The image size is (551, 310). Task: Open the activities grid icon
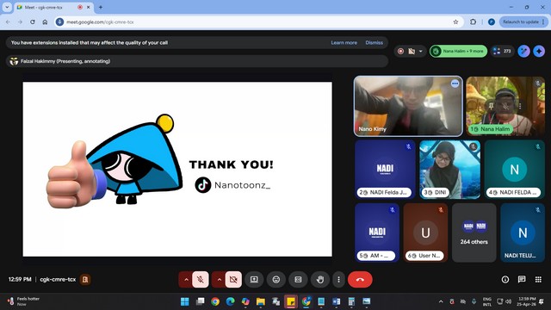click(538, 279)
